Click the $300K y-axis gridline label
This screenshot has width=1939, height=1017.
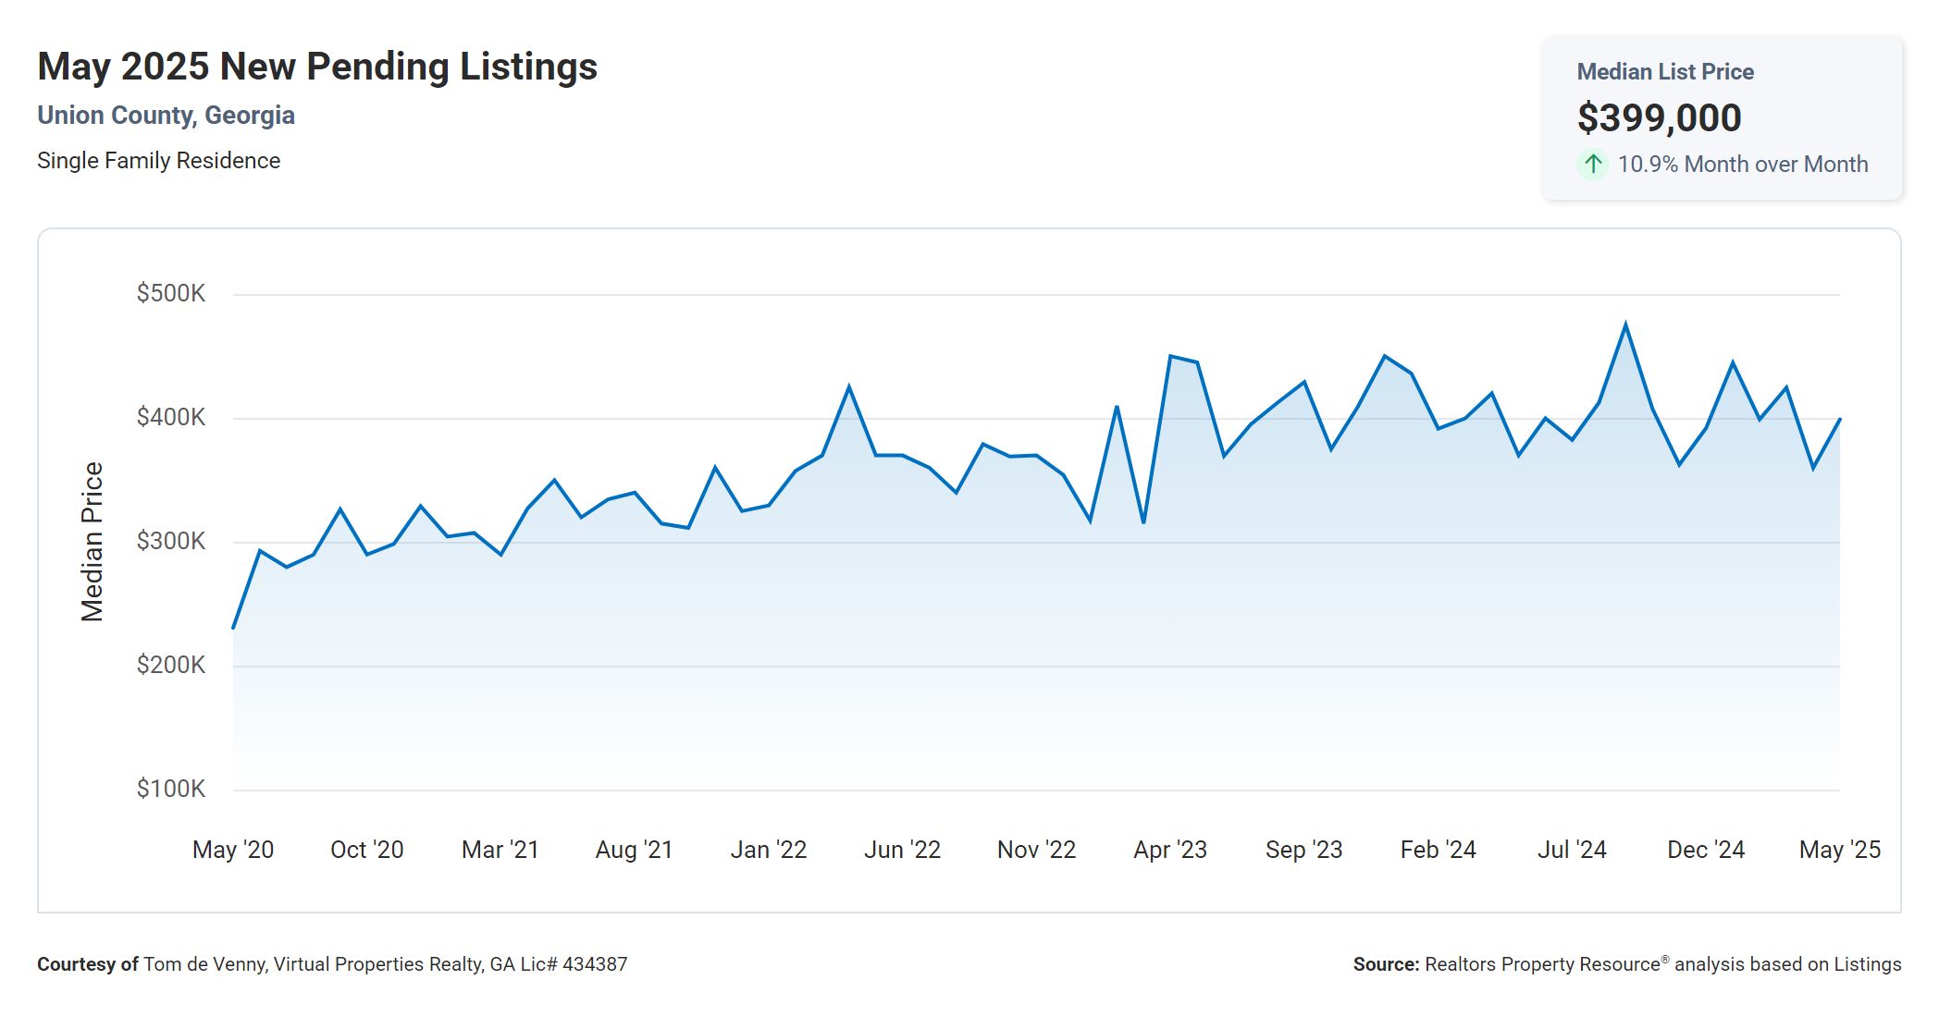[171, 541]
